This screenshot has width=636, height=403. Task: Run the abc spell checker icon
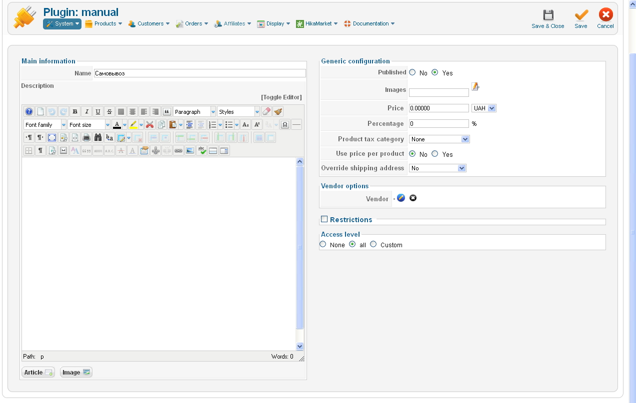click(x=201, y=150)
